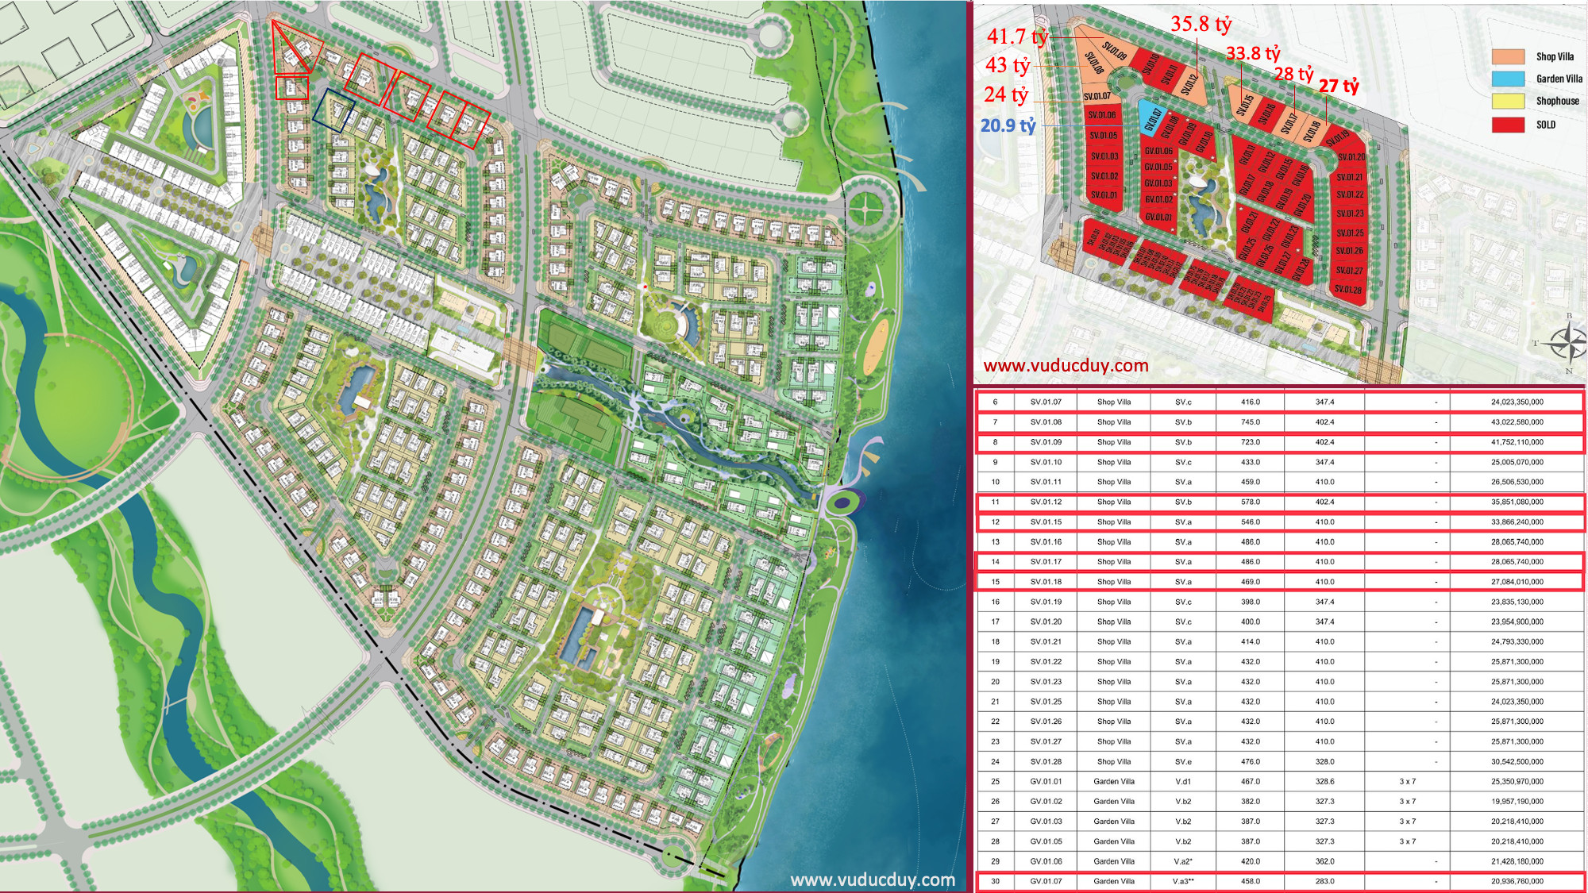Viewport: 1588px width, 893px height.
Task: Click the orange SV.01.15 plot on map
Action: click(1244, 103)
